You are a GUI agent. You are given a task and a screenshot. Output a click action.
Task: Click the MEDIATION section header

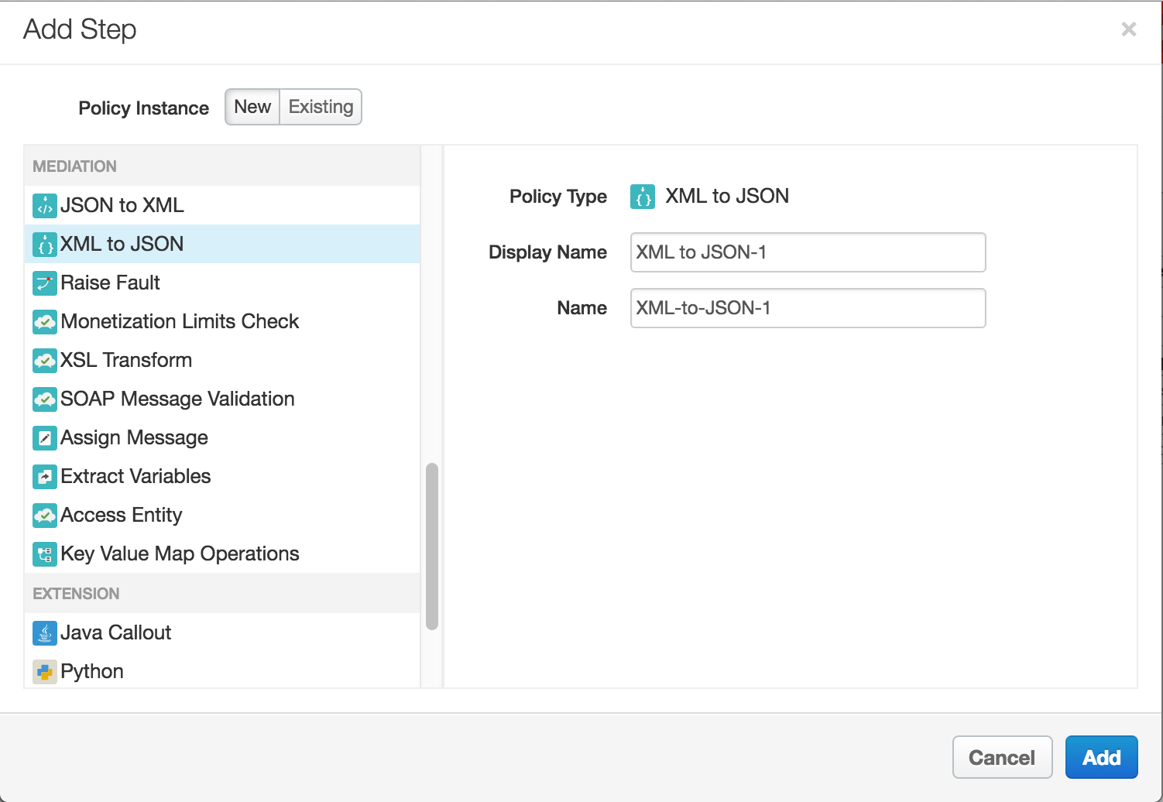tap(74, 166)
